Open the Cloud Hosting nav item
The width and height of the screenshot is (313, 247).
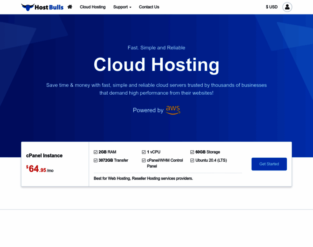[93, 7]
